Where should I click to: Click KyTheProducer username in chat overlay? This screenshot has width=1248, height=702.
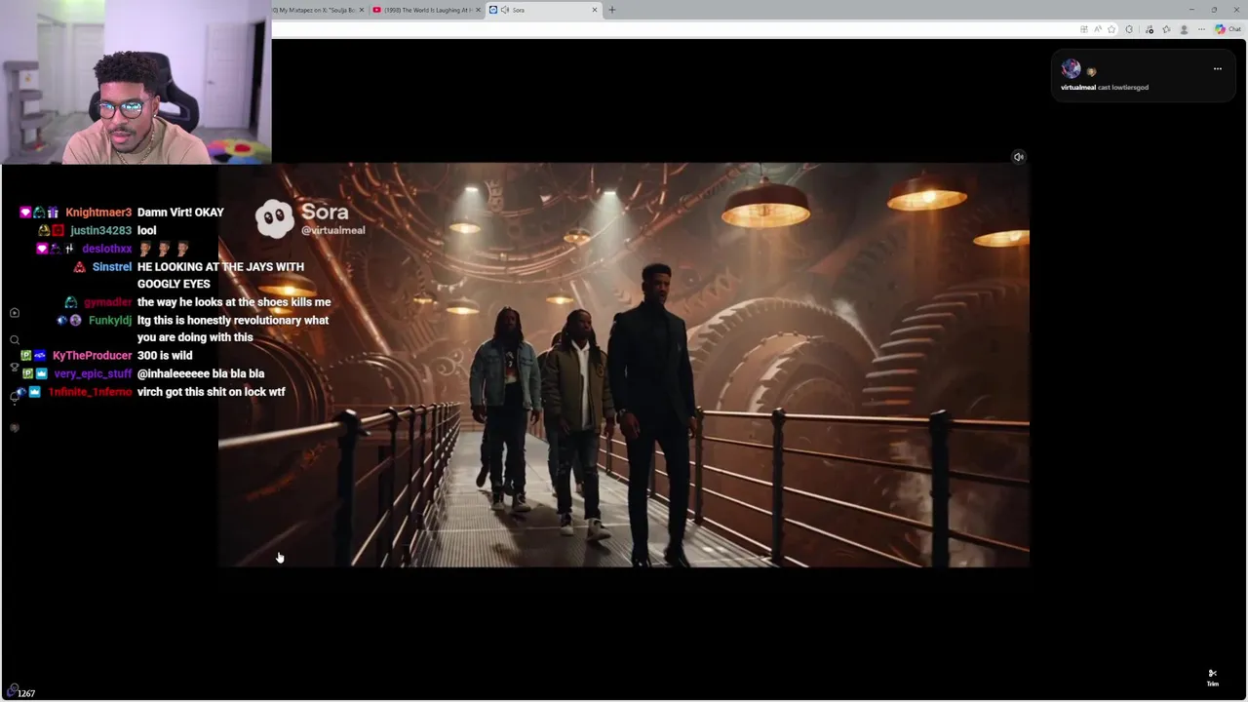click(x=92, y=356)
